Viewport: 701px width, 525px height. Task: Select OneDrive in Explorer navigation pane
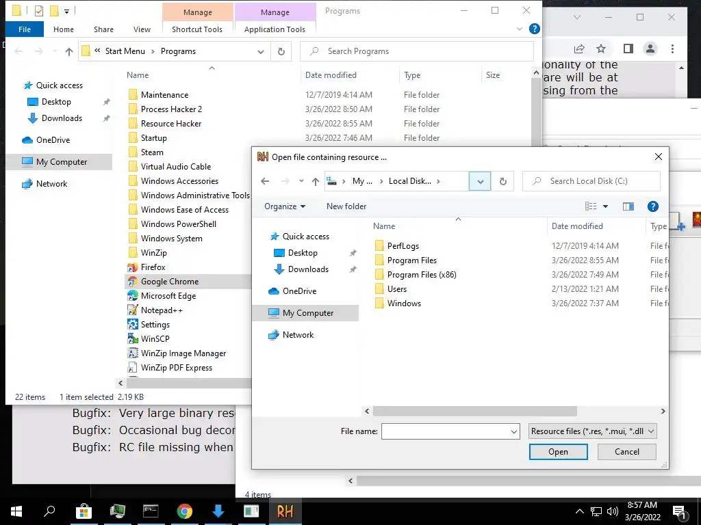[53, 140]
